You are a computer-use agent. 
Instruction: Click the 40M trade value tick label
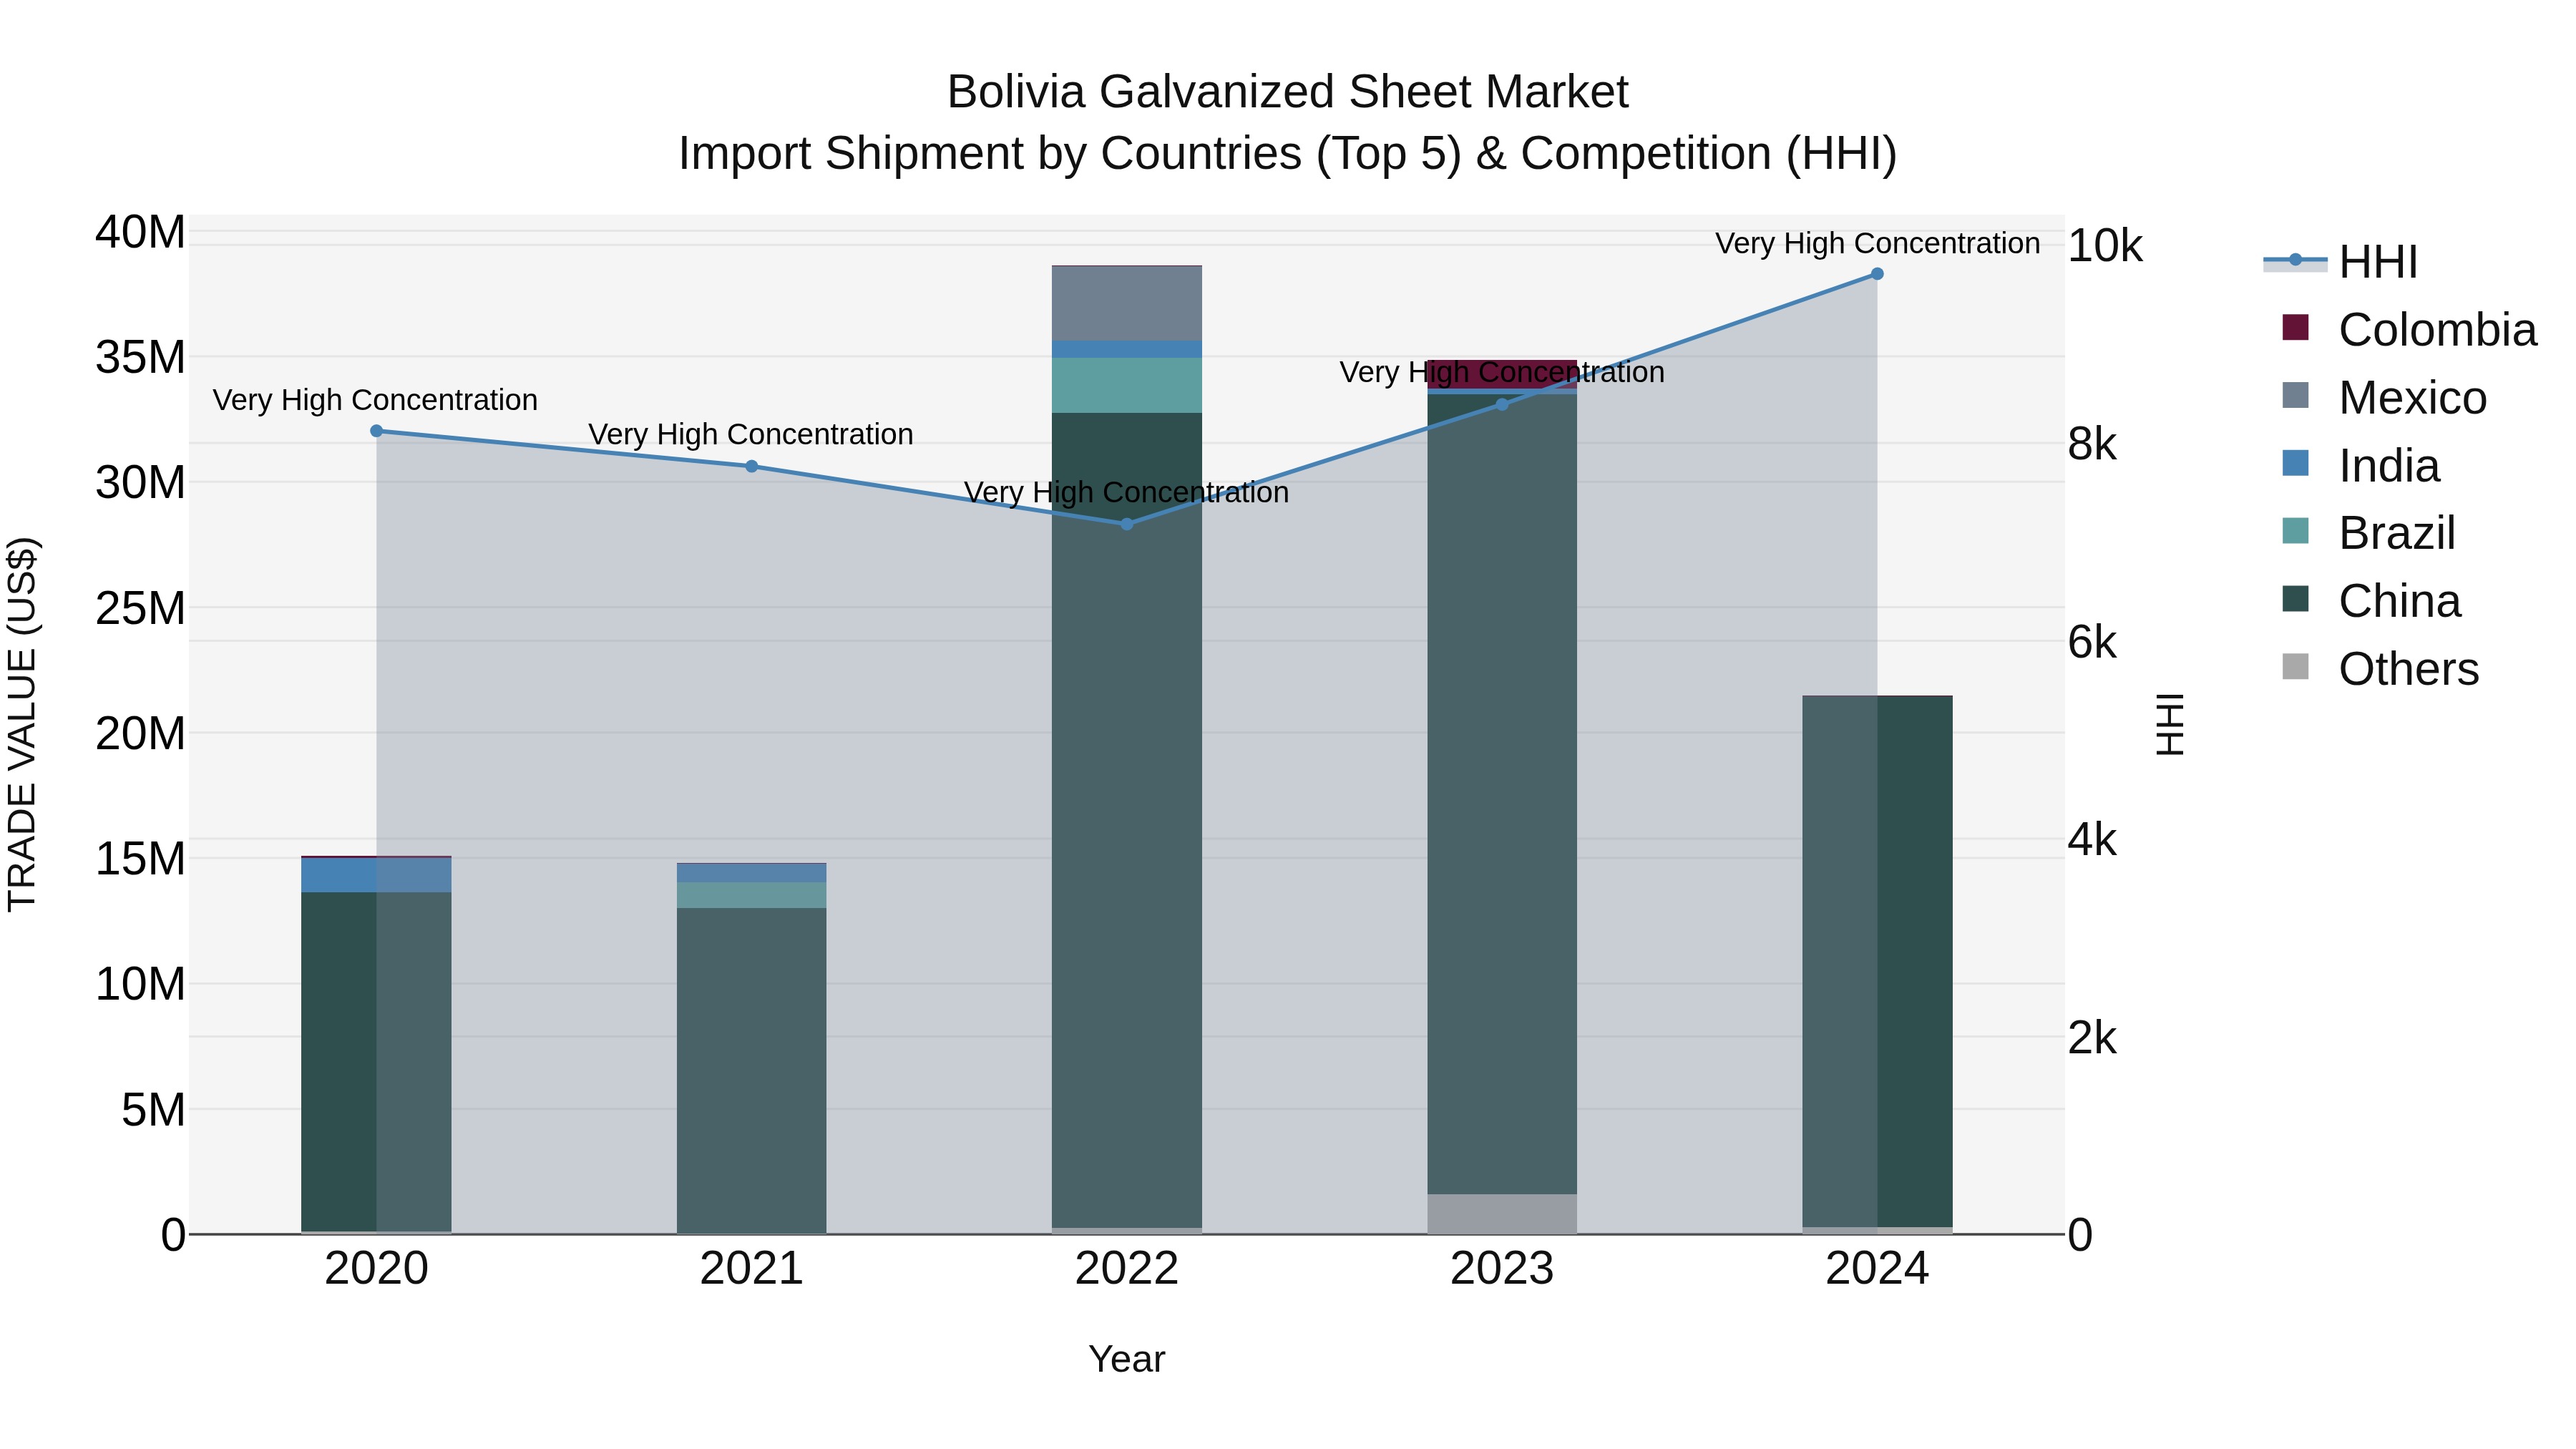(140, 232)
